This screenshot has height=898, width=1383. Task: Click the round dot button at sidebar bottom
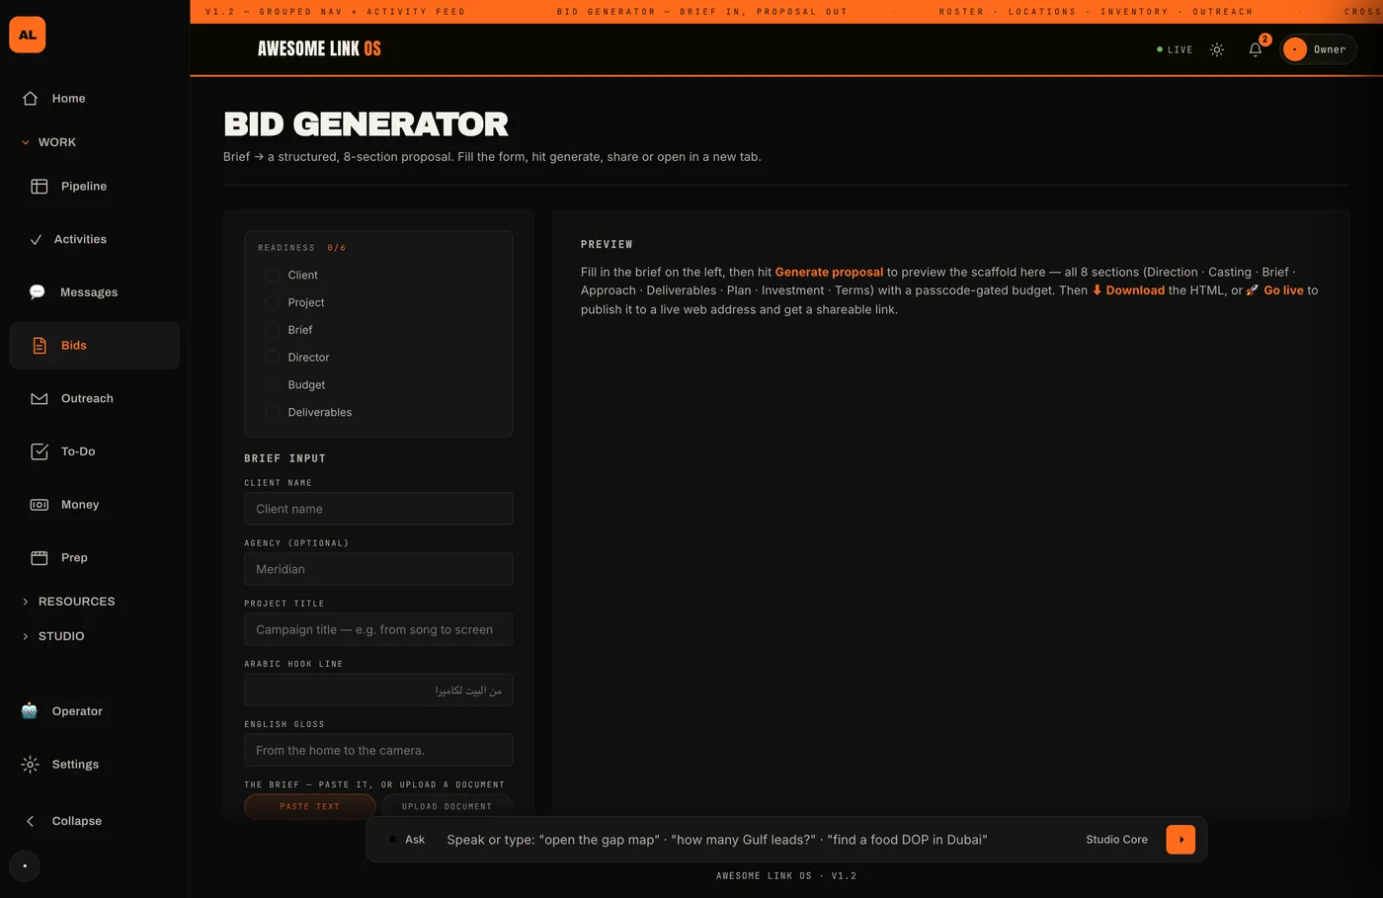pos(25,866)
